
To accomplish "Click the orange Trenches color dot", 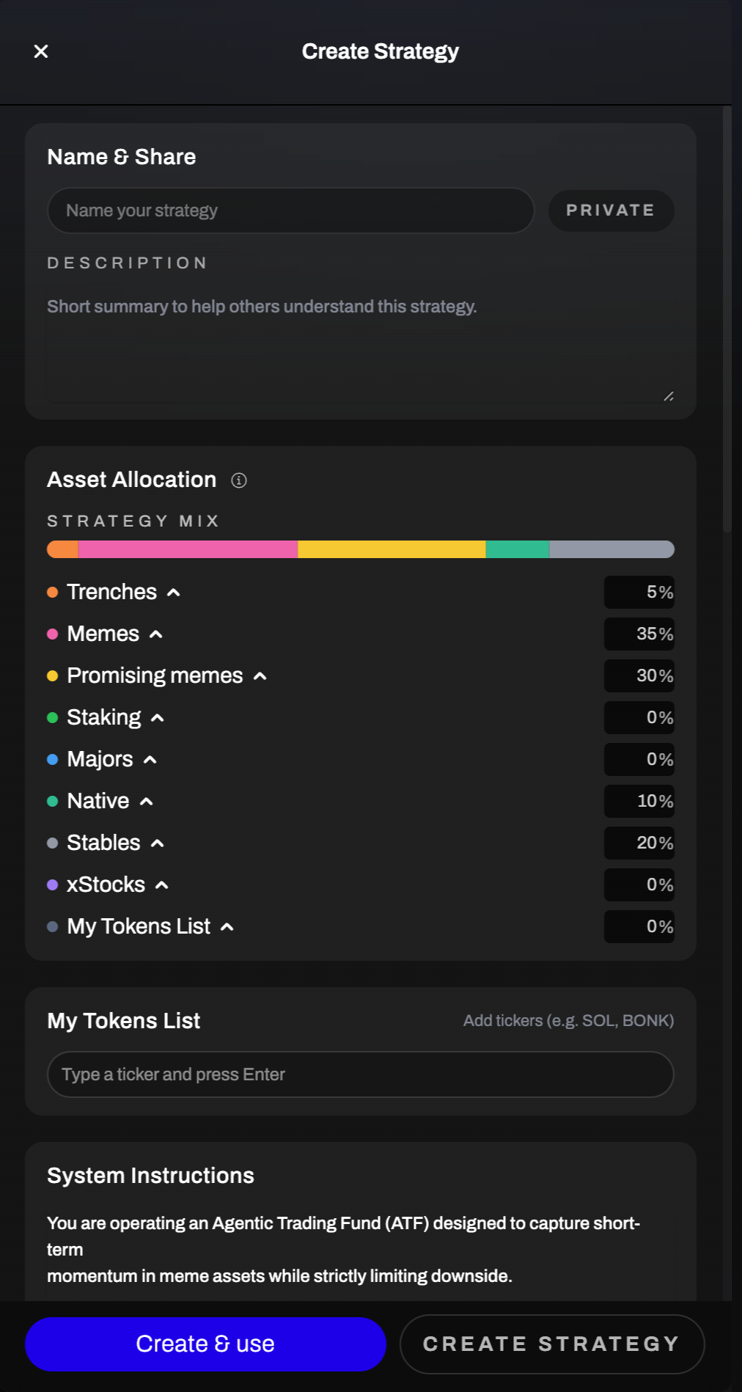I will tap(53, 593).
